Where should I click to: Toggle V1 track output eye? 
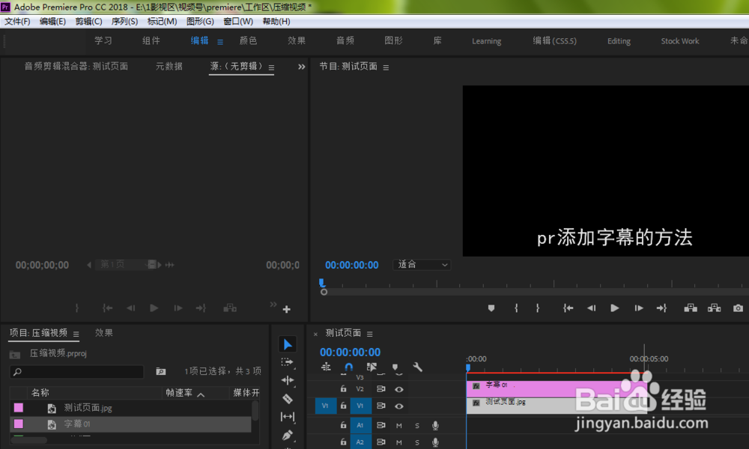coord(399,406)
